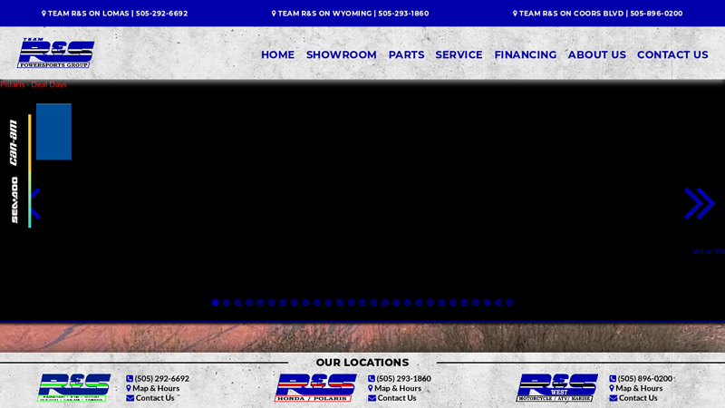
Task: Select FINANCING in the navigation bar
Action: (x=526, y=54)
